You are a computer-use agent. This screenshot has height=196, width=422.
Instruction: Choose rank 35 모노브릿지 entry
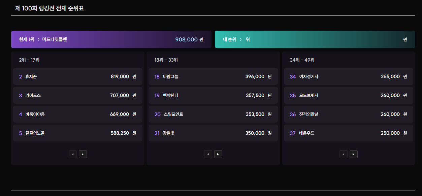pos(348,95)
